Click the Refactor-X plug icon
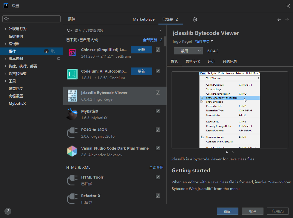The width and height of the screenshot is (293, 218). [x=72, y=199]
